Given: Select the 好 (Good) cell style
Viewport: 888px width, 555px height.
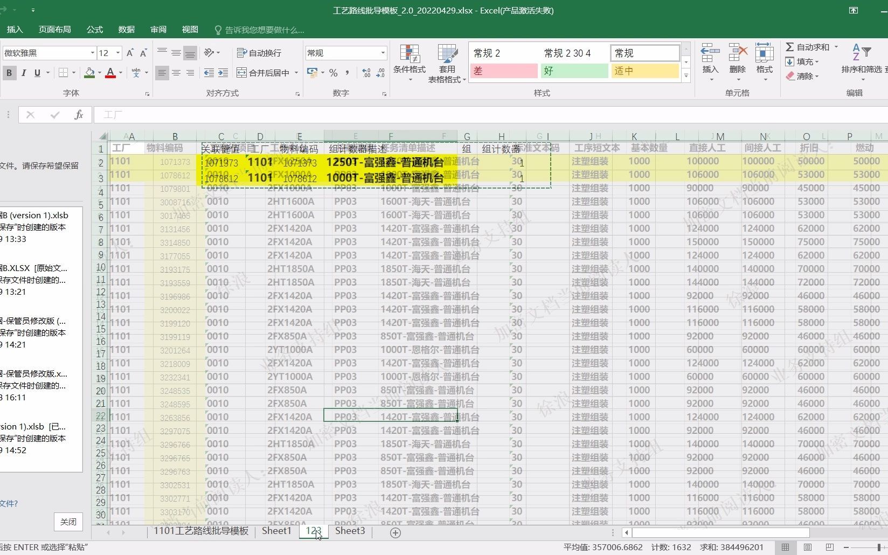Looking at the screenshot, I should (574, 71).
